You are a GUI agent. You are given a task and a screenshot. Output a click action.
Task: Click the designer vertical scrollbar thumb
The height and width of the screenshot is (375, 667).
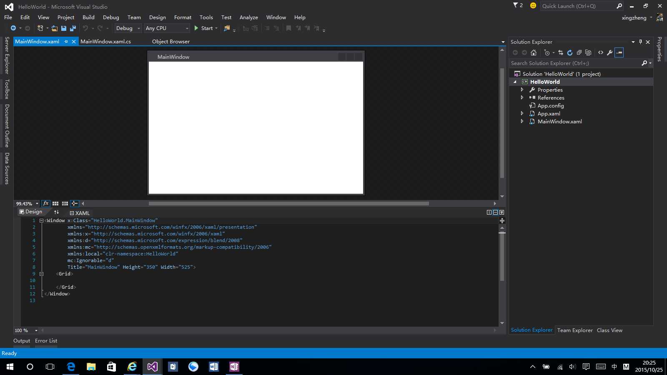click(502, 123)
